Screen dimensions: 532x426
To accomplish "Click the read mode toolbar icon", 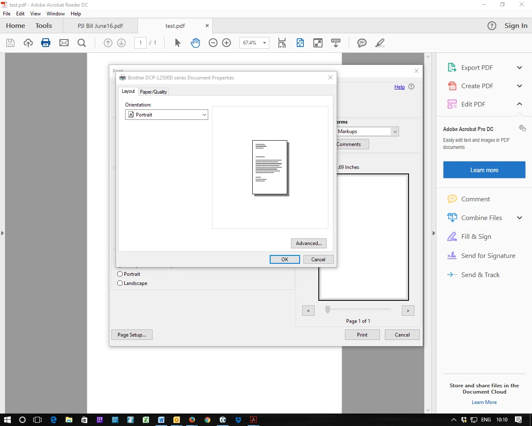I will click(x=336, y=43).
